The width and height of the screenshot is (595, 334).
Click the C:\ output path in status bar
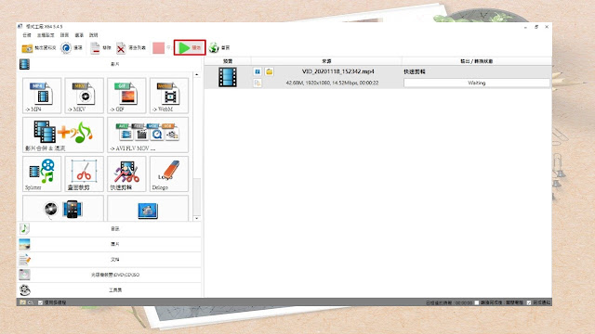(x=31, y=302)
